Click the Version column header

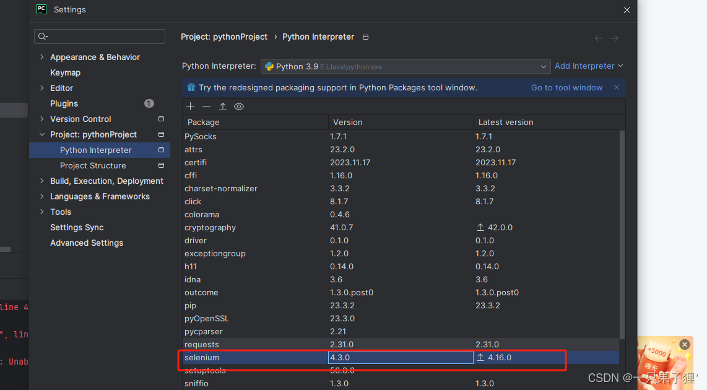[401, 122]
